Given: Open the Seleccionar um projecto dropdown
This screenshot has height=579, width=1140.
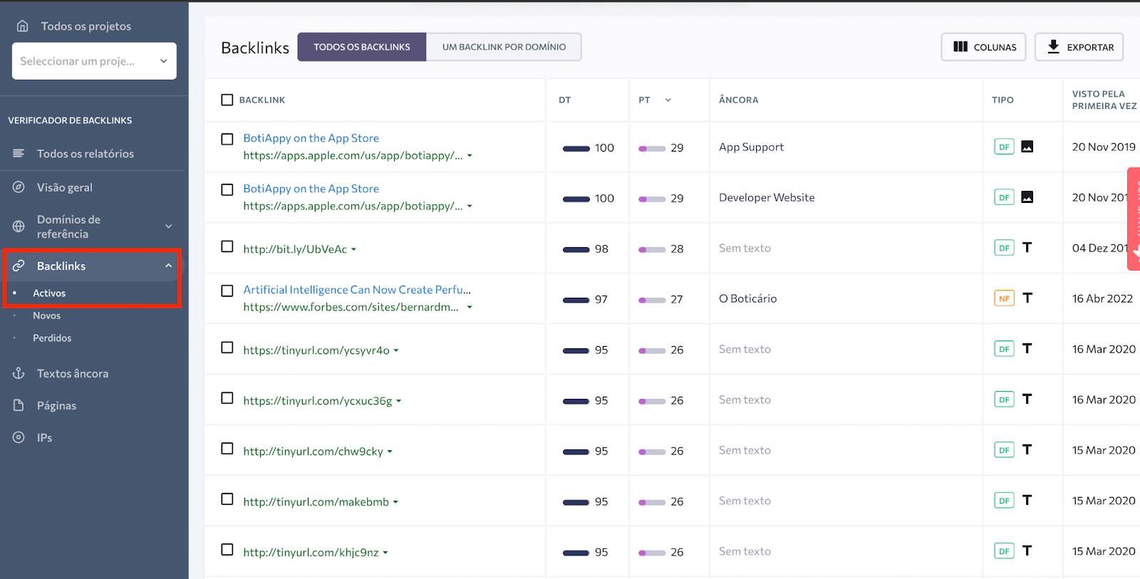Looking at the screenshot, I should 94,61.
